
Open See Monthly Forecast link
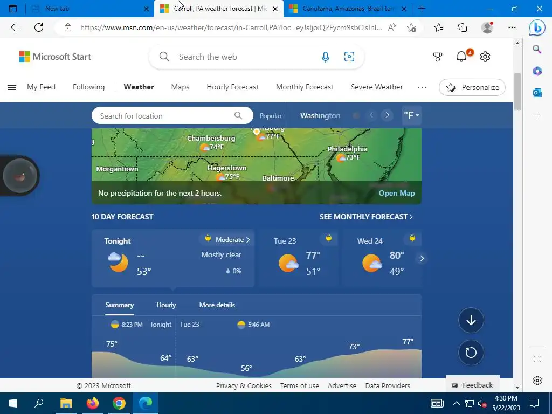pyautogui.click(x=366, y=217)
